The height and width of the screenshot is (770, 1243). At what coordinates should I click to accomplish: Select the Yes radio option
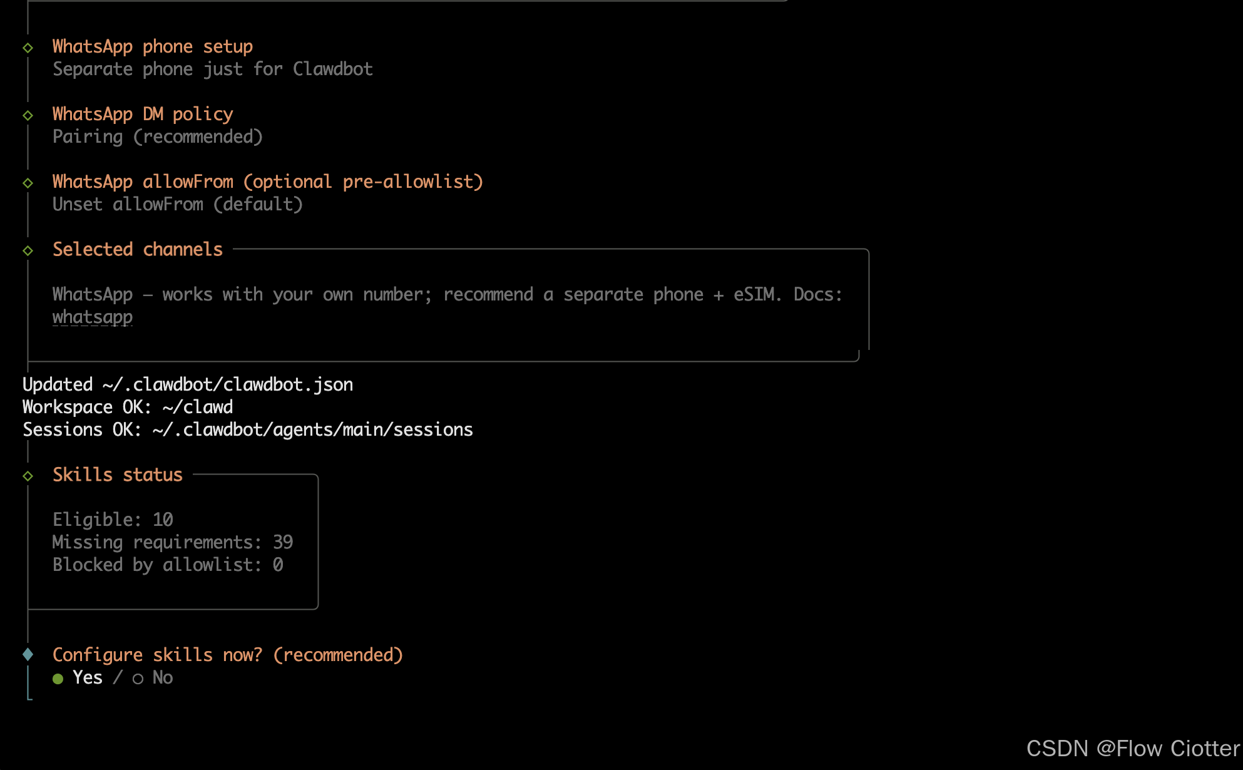click(87, 677)
